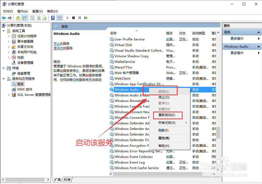This screenshot has width=262, height=184.
Task: Click the services list horizontal scrollbar
Action: (158, 174)
